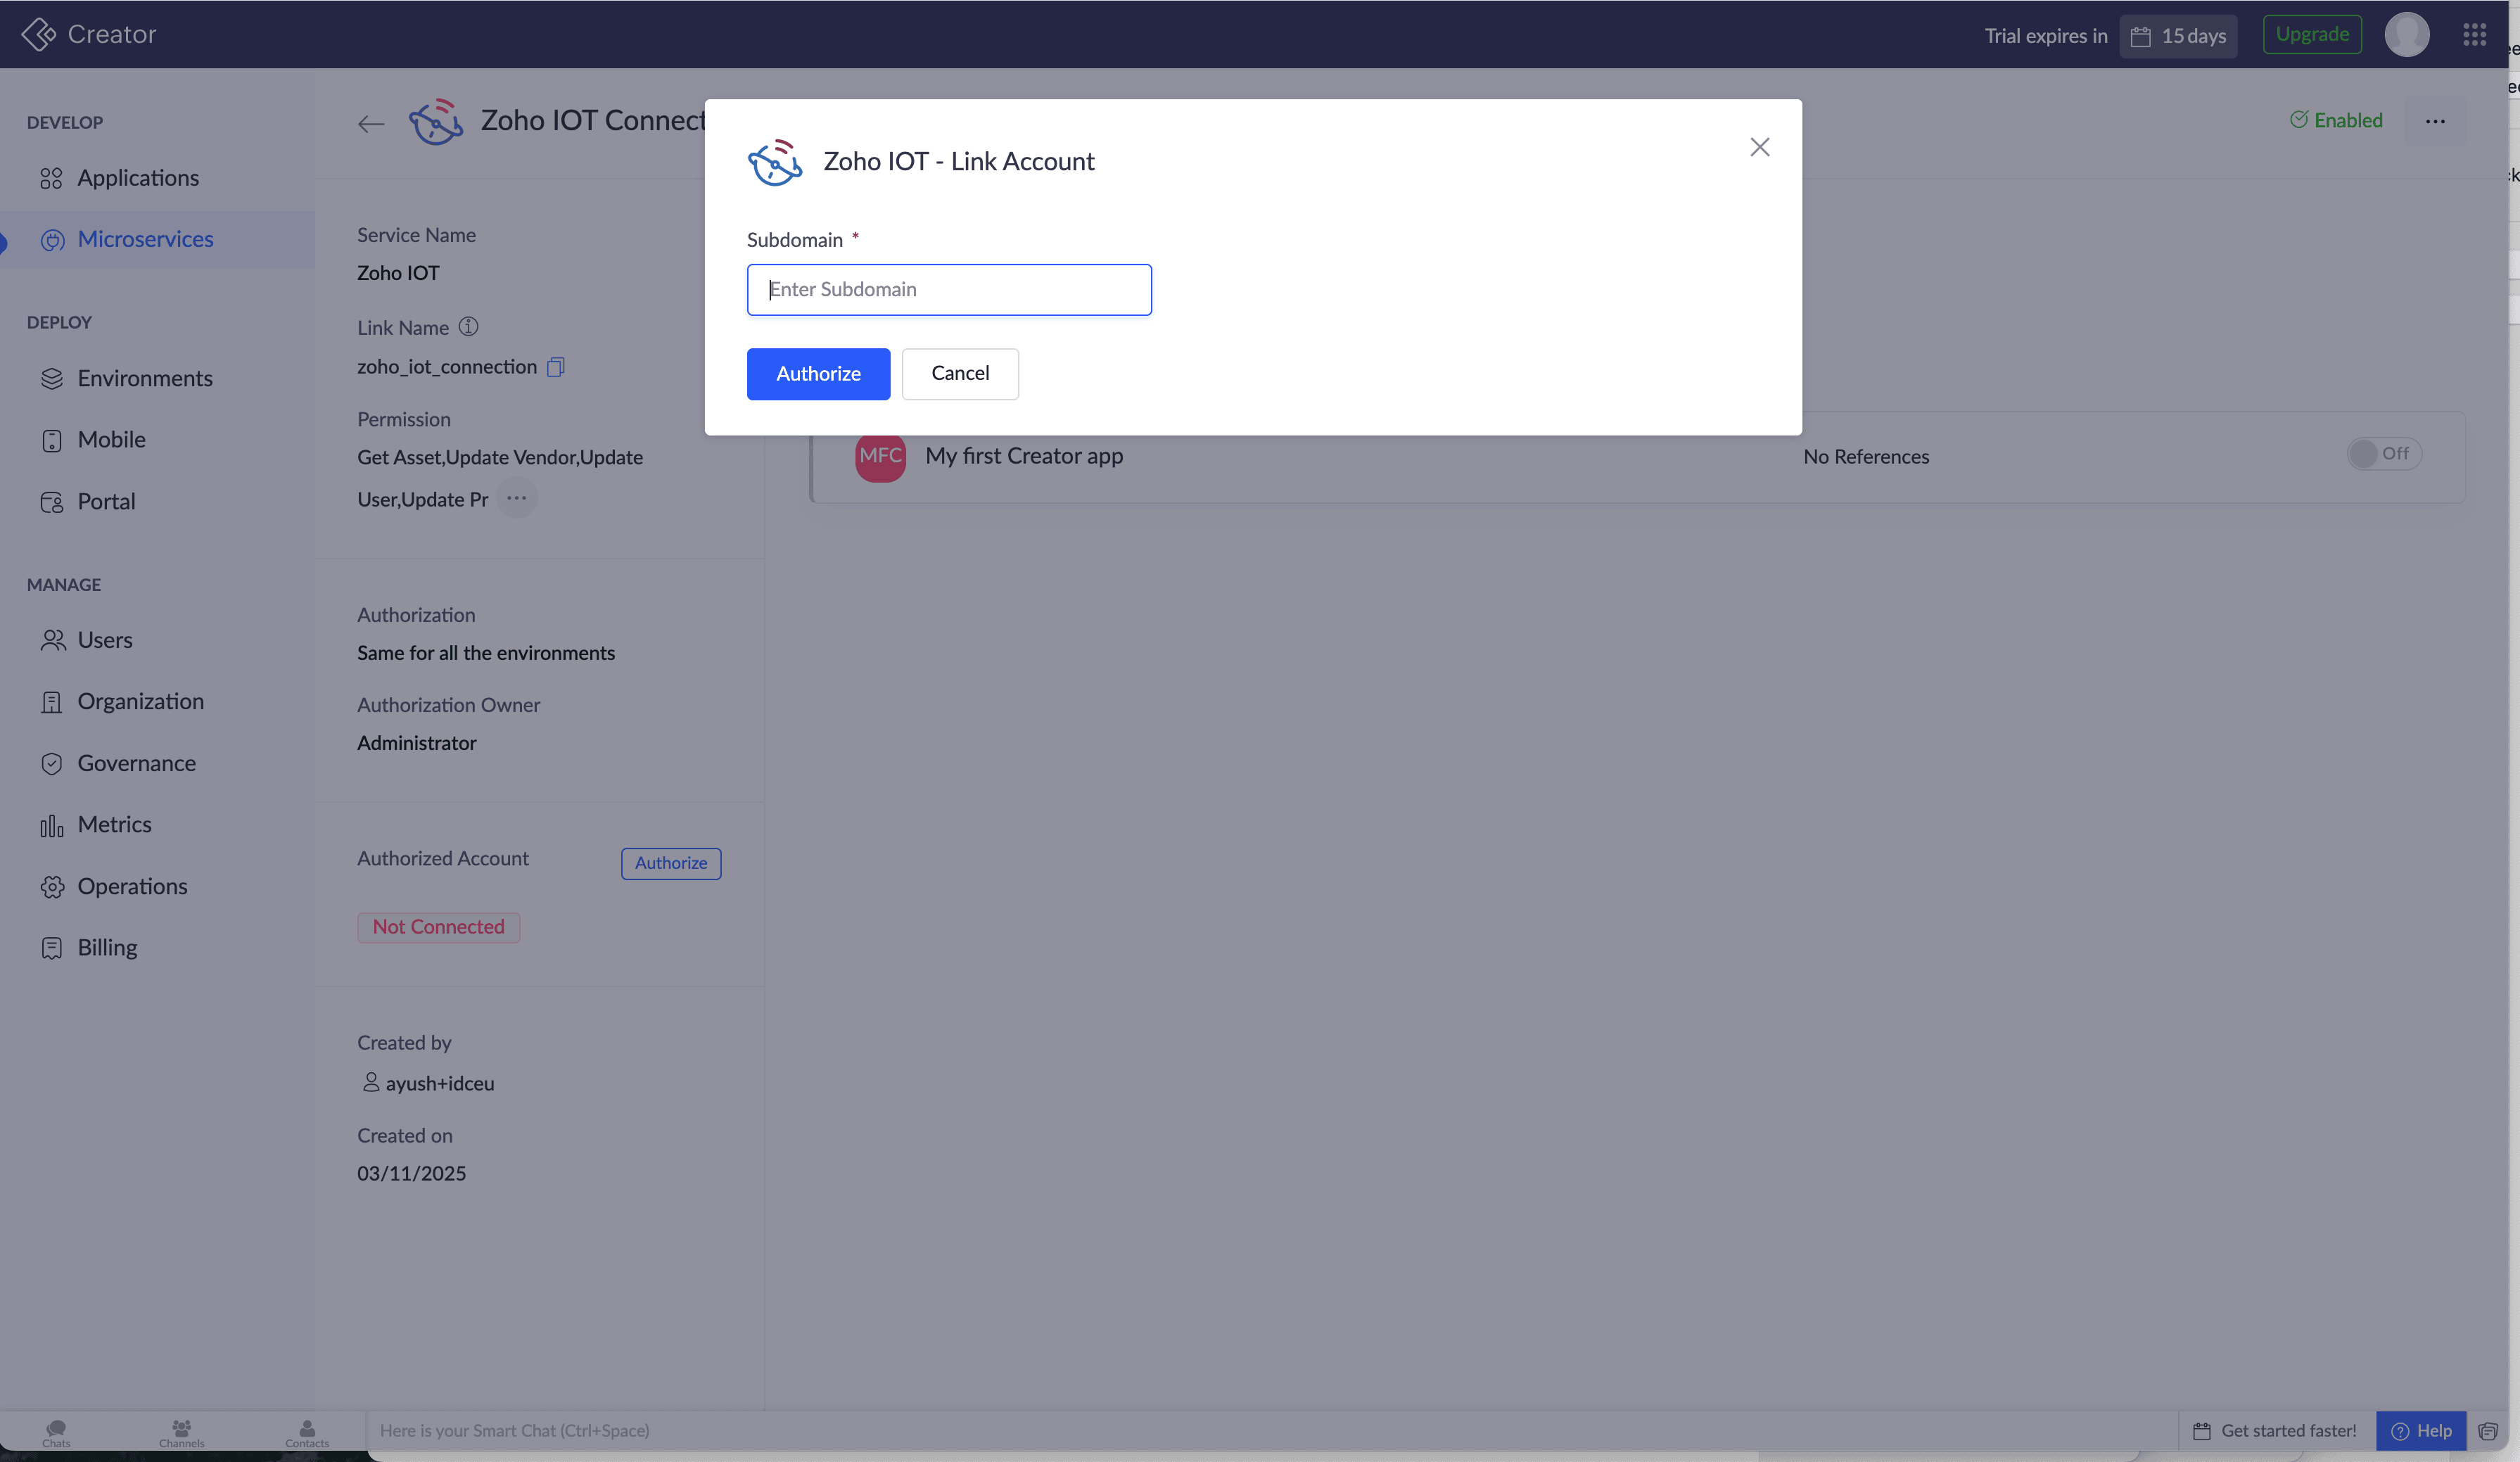
Task: Open Applications in the sidebar
Action: [138, 178]
